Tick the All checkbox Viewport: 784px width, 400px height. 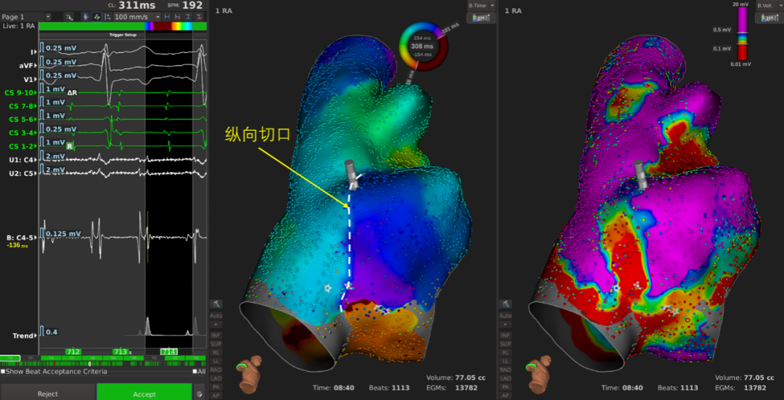pos(194,372)
